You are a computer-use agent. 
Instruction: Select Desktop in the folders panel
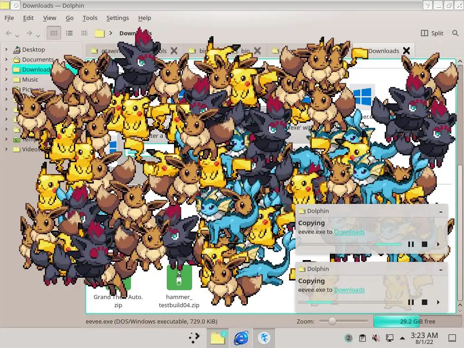pyautogui.click(x=29, y=49)
